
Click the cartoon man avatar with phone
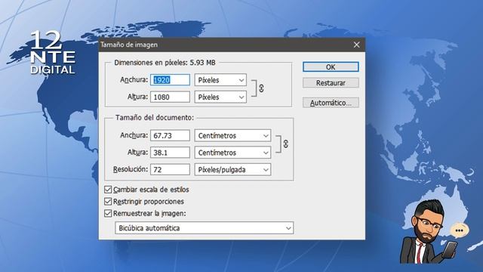428,232
